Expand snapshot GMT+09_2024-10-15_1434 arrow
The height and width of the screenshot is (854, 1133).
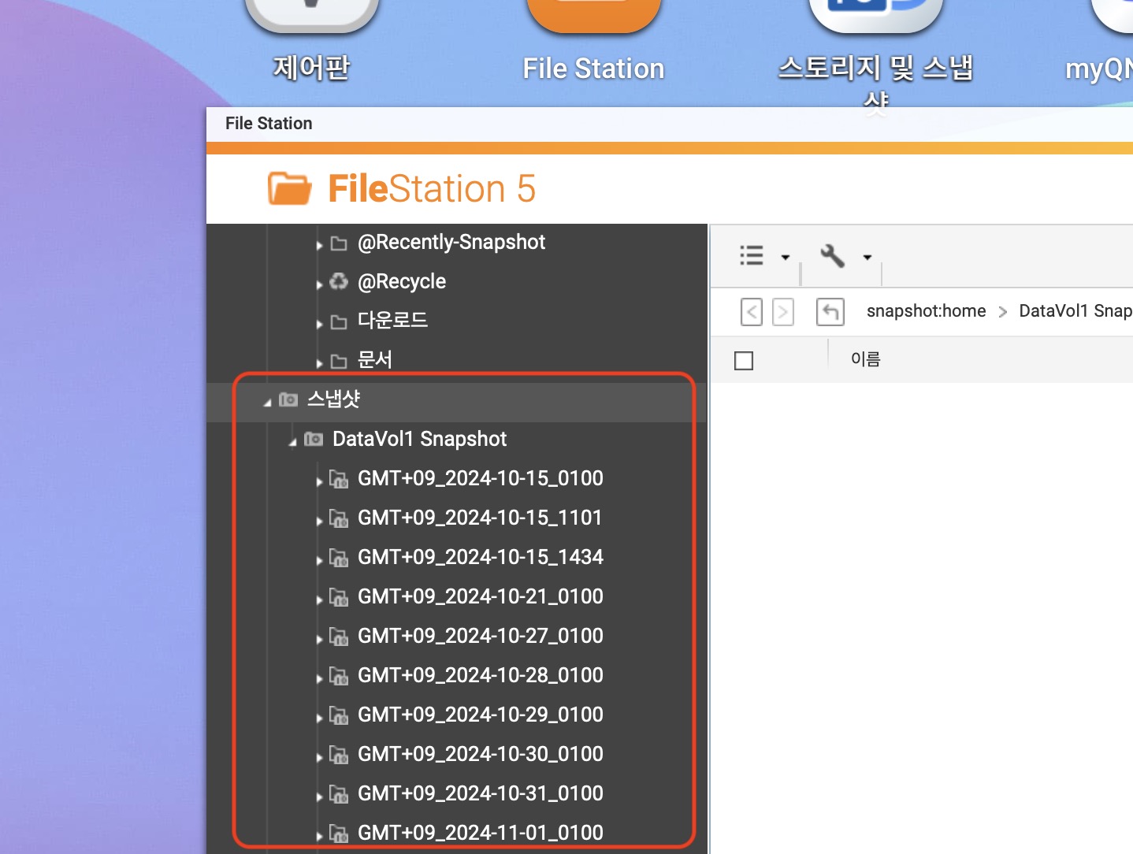tap(319, 560)
